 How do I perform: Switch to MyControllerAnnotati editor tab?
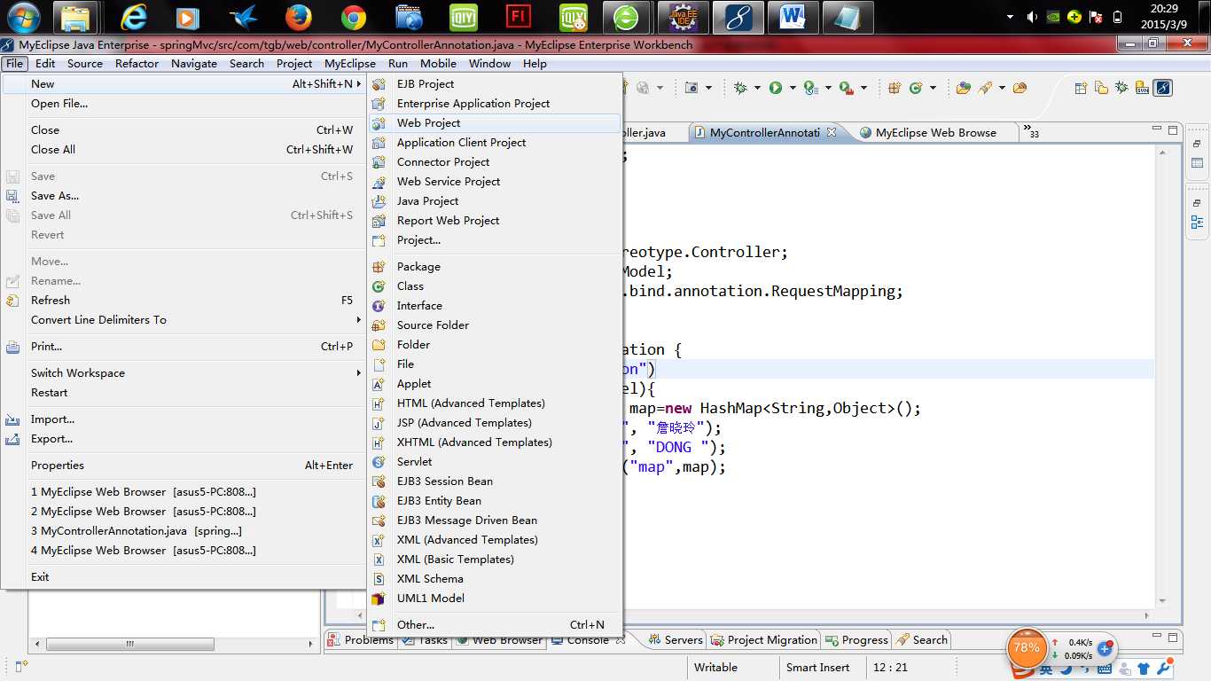(764, 132)
